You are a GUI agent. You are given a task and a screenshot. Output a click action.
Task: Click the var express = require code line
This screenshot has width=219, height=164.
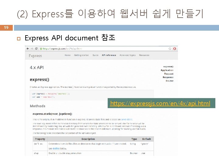[x=51, y=94]
